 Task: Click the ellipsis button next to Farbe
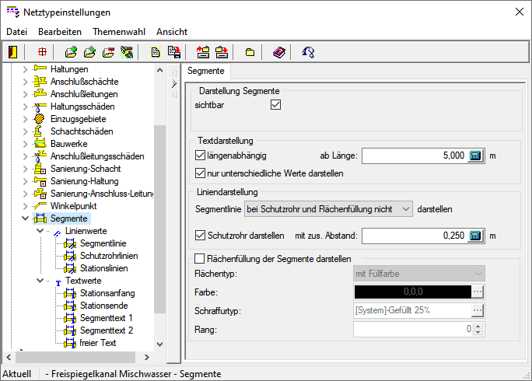(x=478, y=292)
